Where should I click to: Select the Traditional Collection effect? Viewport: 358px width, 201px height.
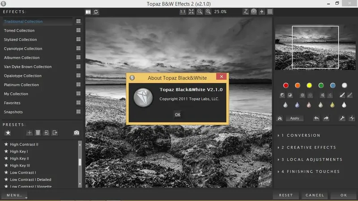click(x=23, y=21)
